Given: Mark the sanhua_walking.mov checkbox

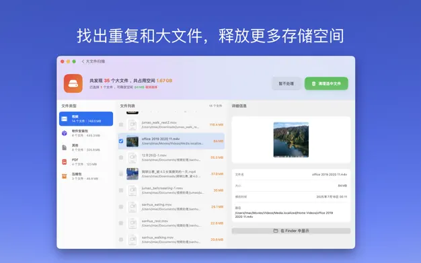Looking at the screenshot, I should tap(121, 239).
